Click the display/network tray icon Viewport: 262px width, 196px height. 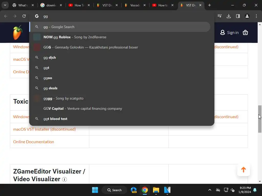(x=226, y=190)
